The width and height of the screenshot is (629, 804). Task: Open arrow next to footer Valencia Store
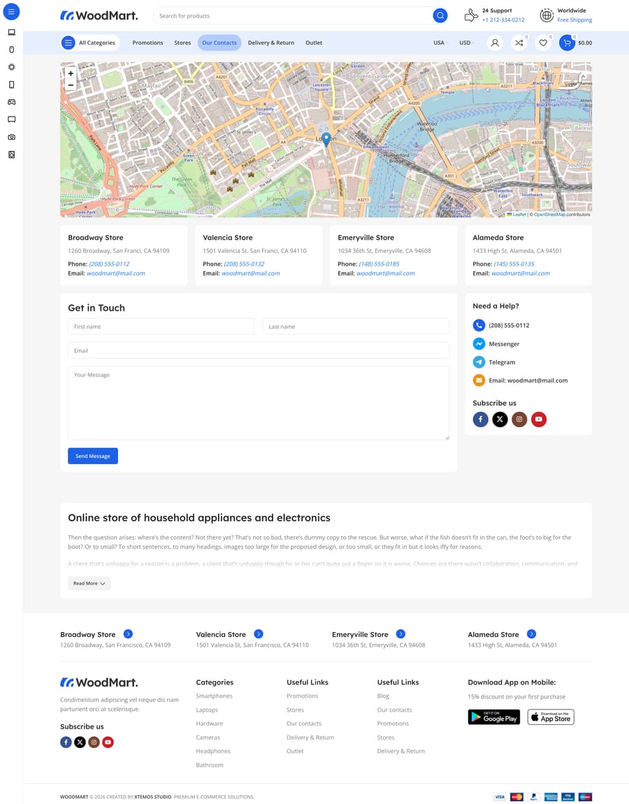259,634
